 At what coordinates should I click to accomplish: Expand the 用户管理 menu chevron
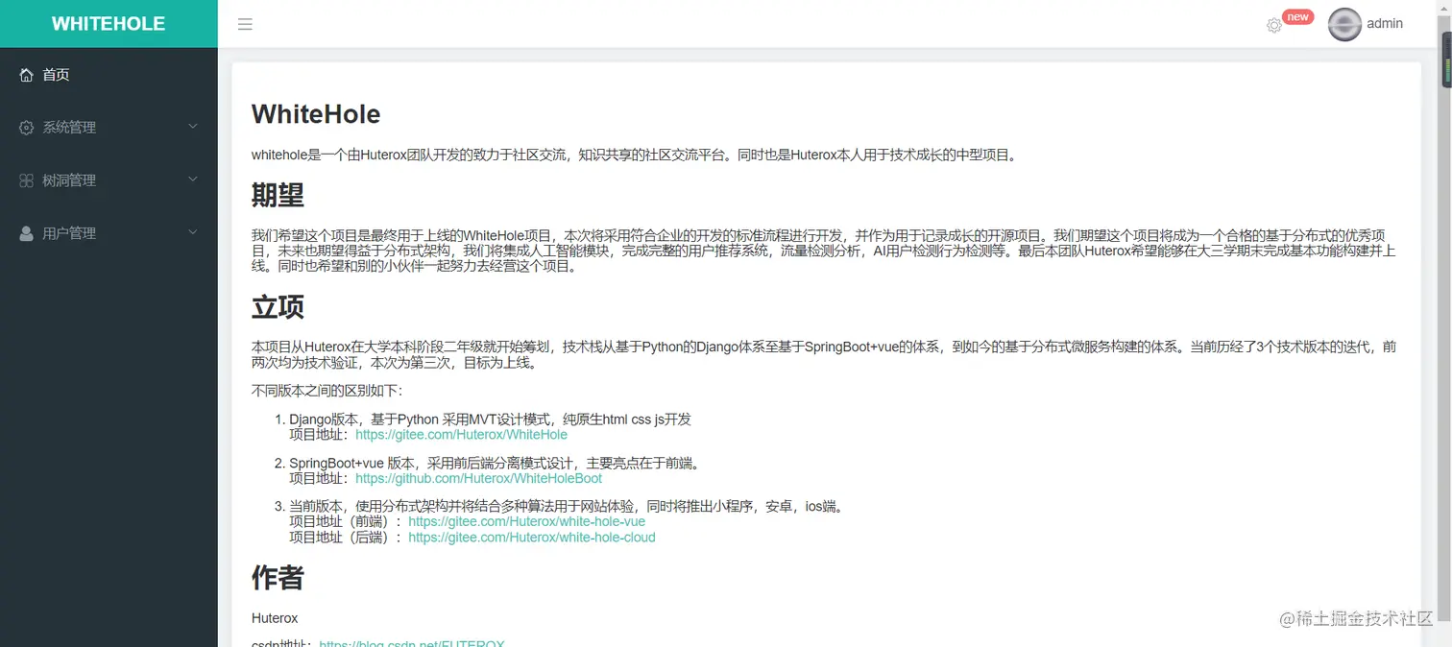click(x=192, y=232)
